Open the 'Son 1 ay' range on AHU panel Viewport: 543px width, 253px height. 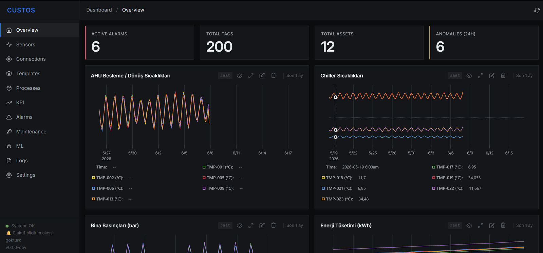click(x=295, y=75)
